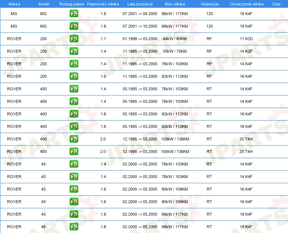The height and width of the screenshot is (233, 288).
Task: Click fuel icon in lower ROVER 45 1.6 row
Action: [74, 202]
